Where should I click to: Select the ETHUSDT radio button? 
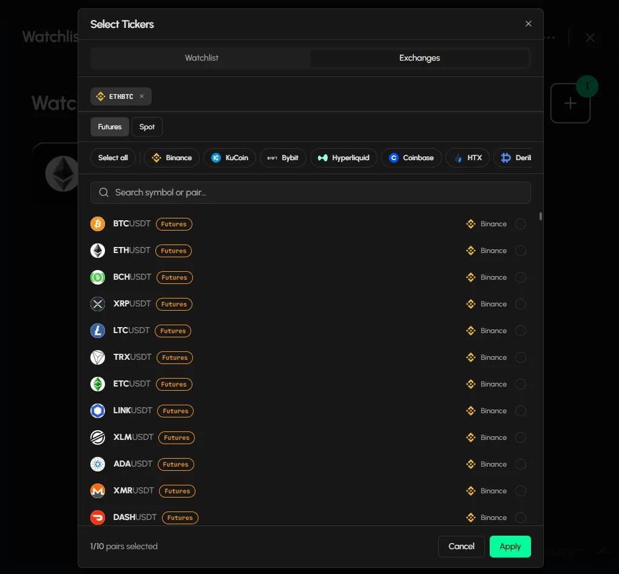521,251
